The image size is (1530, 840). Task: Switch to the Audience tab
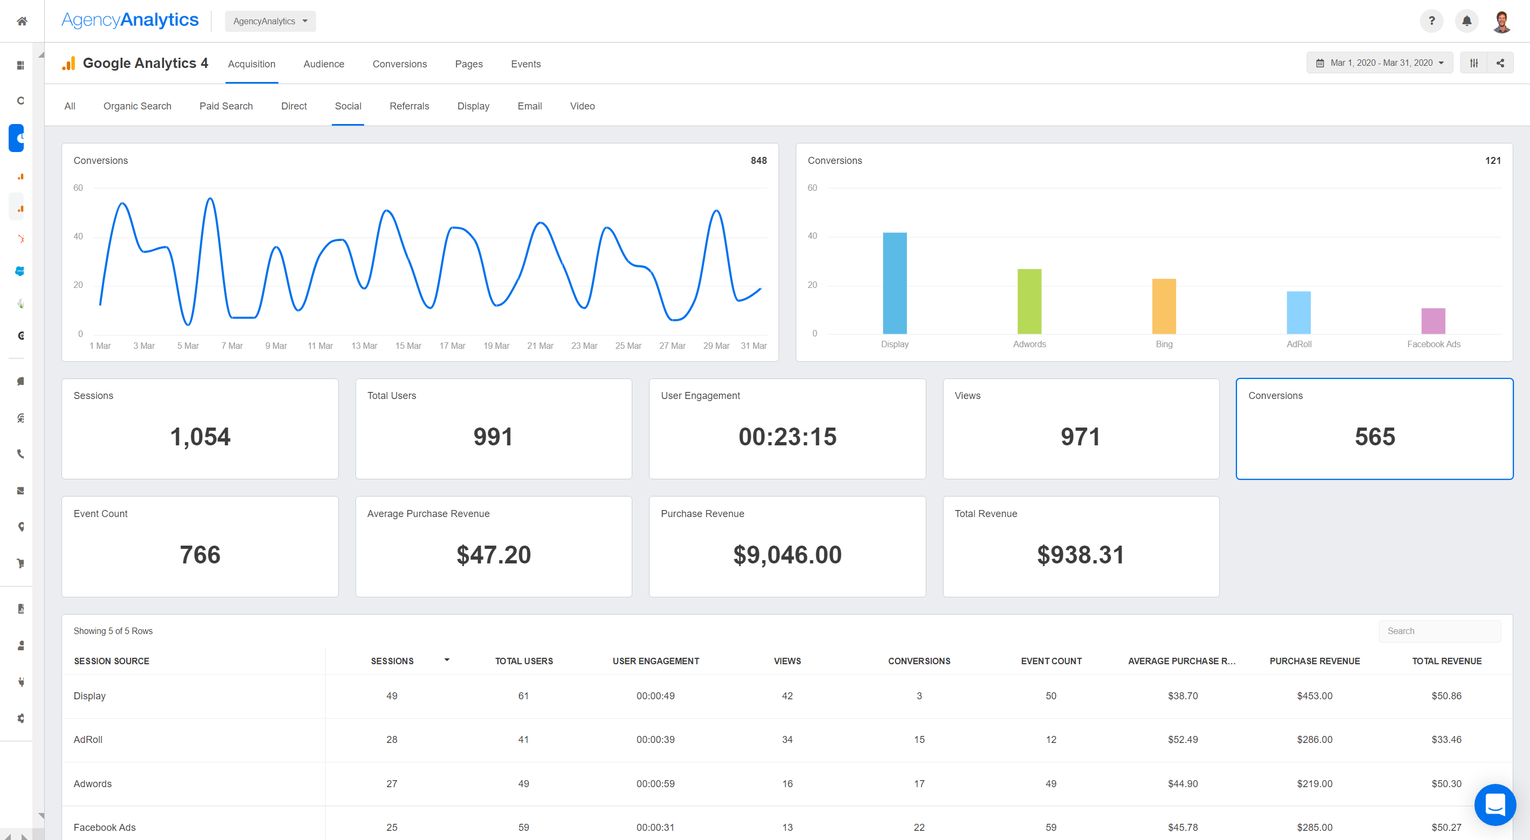[x=323, y=64]
